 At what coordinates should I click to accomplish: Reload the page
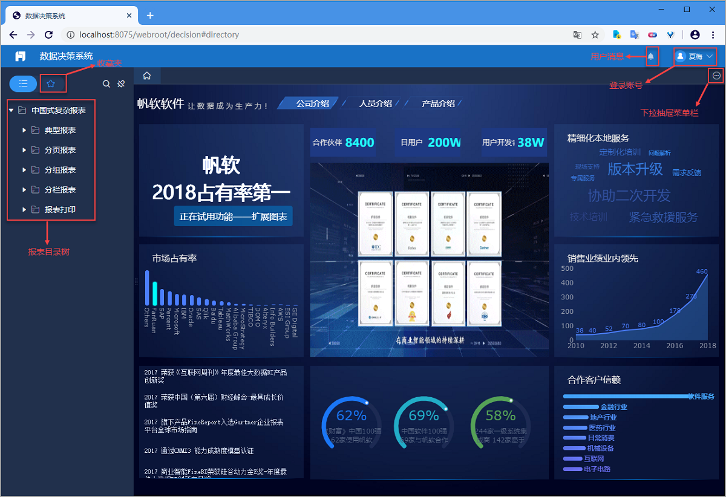pos(50,34)
